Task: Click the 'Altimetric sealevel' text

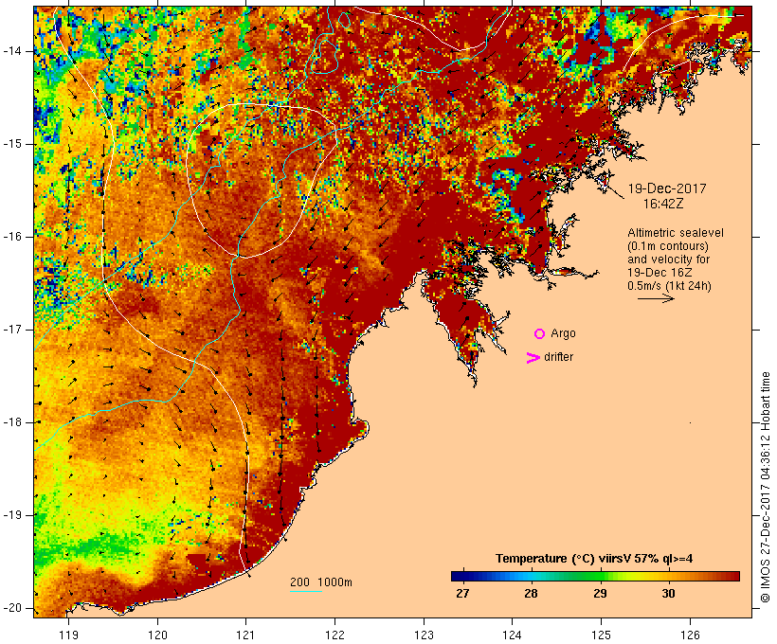Action: point(676,233)
